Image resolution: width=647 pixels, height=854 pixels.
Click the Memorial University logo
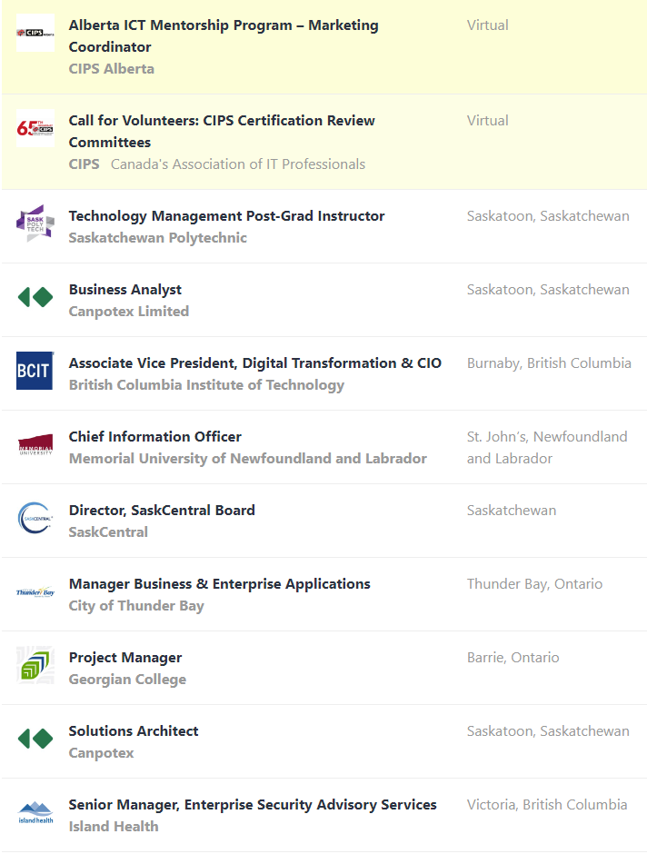tap(35, 445)
